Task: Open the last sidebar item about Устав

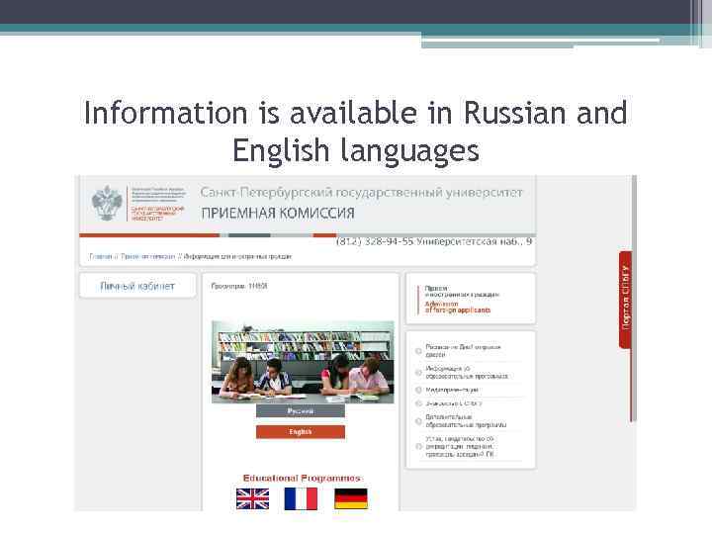Action: (460, 446)
